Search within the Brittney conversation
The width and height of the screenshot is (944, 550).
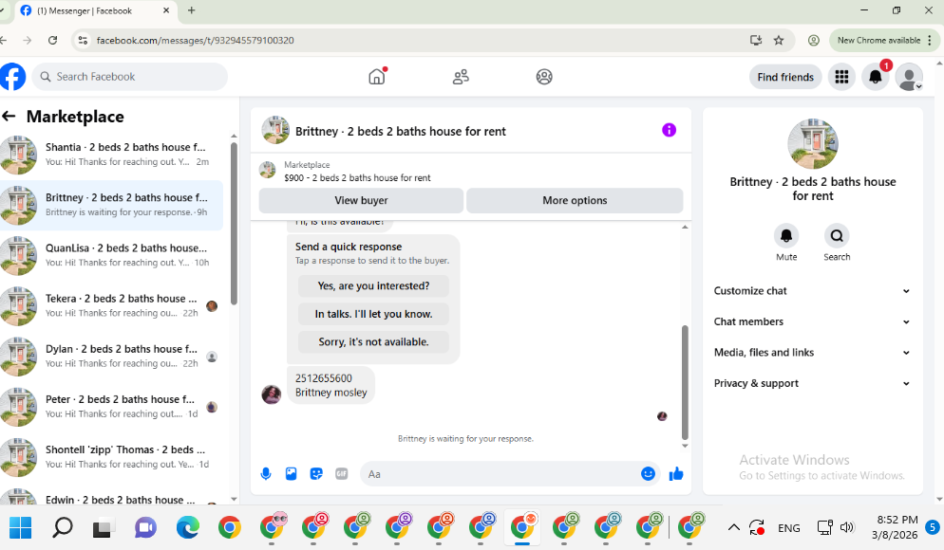point(837,235)
